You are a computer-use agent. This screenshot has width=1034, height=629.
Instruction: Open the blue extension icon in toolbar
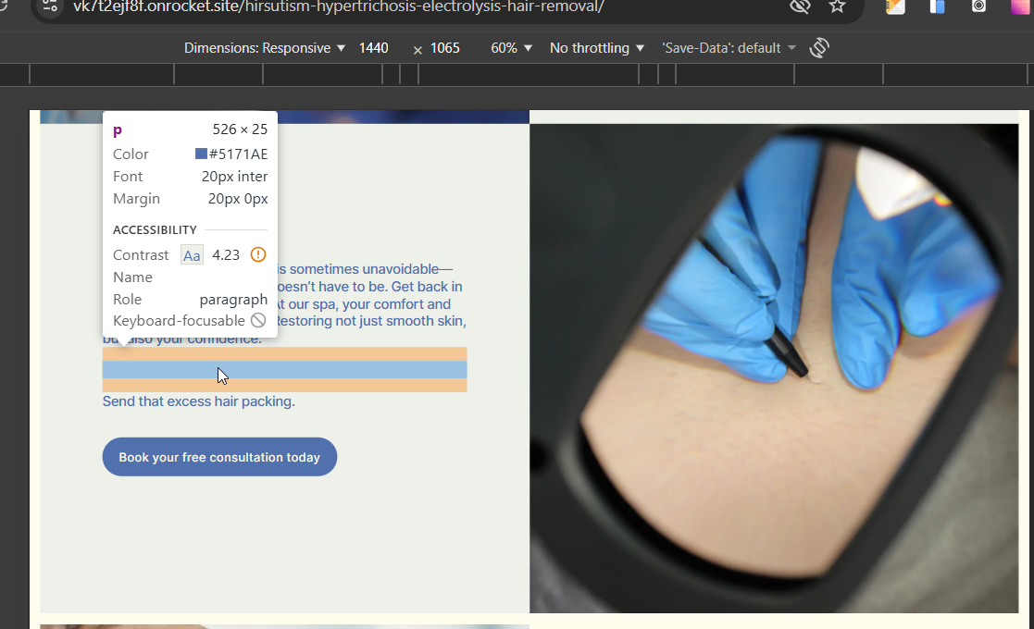(x=937, y=6)
